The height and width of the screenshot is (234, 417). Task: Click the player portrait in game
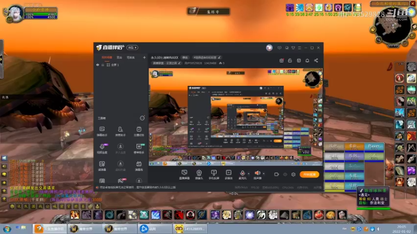point(16,13)
